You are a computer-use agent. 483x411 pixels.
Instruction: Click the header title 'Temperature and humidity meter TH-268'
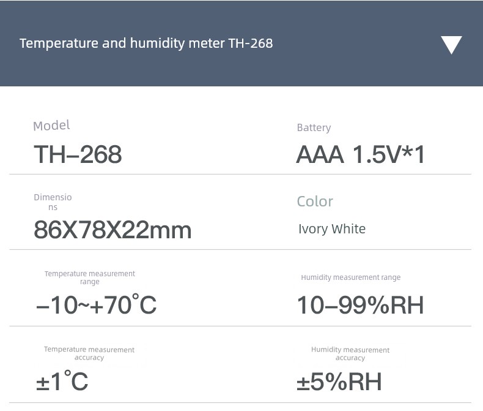click(146, 43)
